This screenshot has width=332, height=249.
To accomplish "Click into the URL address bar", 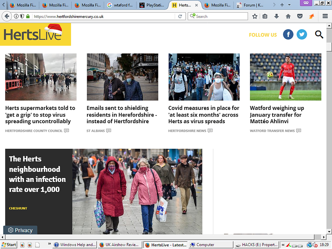I will (x=104, y=16).
